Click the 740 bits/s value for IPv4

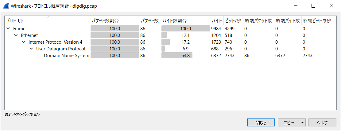tap(228, 42)
